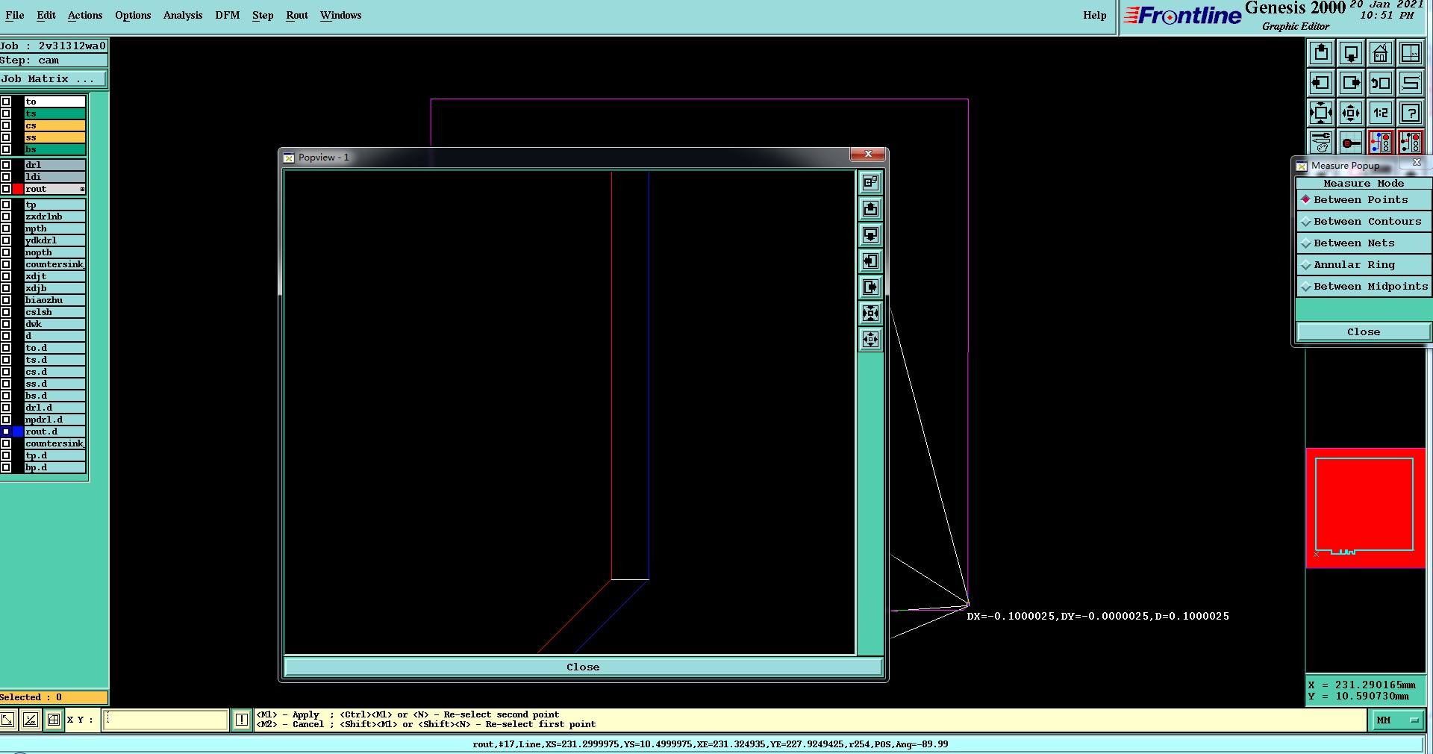
Task: Click the question mark help icon
Action: [1411, 113]
